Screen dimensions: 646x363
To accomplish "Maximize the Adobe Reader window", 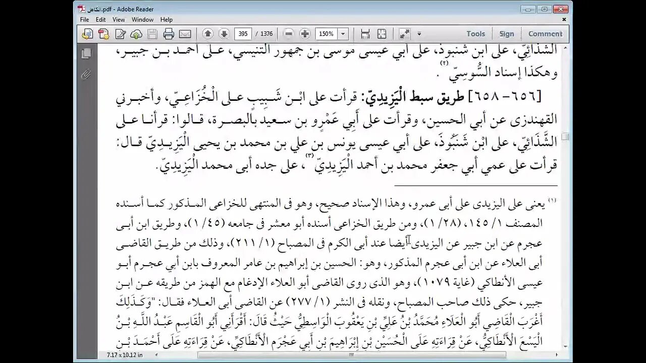I will tap(544, 9).
